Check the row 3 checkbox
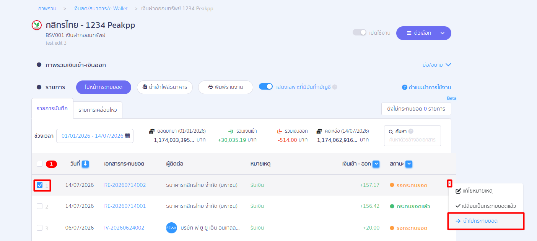Viewport: 537px width, 241px height. pyautogui.click(x=40, y=228)
